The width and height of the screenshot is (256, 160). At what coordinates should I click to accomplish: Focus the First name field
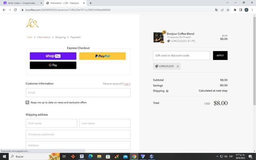click(51, 123)
